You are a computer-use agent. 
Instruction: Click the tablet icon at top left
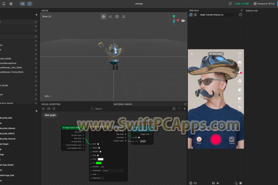click(x=4, y=4)
